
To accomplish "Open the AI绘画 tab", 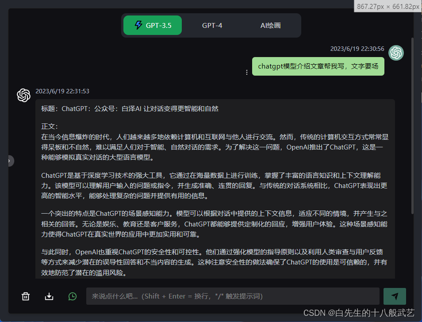I will pyautogui.click(x=270, y=25).
